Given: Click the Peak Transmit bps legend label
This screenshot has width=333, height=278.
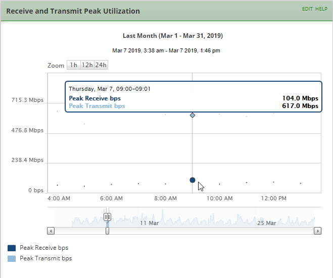Looking at the screenshot, I should click(46, 258).
